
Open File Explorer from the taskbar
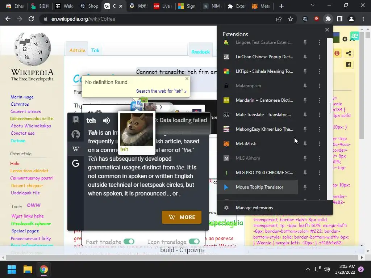28,269
